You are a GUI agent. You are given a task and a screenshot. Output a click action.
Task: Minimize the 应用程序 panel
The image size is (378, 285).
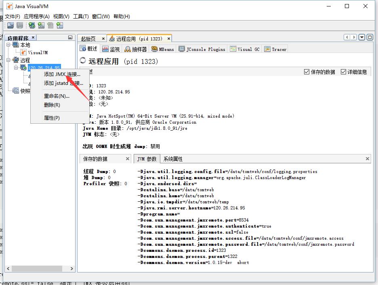click(x=70, y=38)
